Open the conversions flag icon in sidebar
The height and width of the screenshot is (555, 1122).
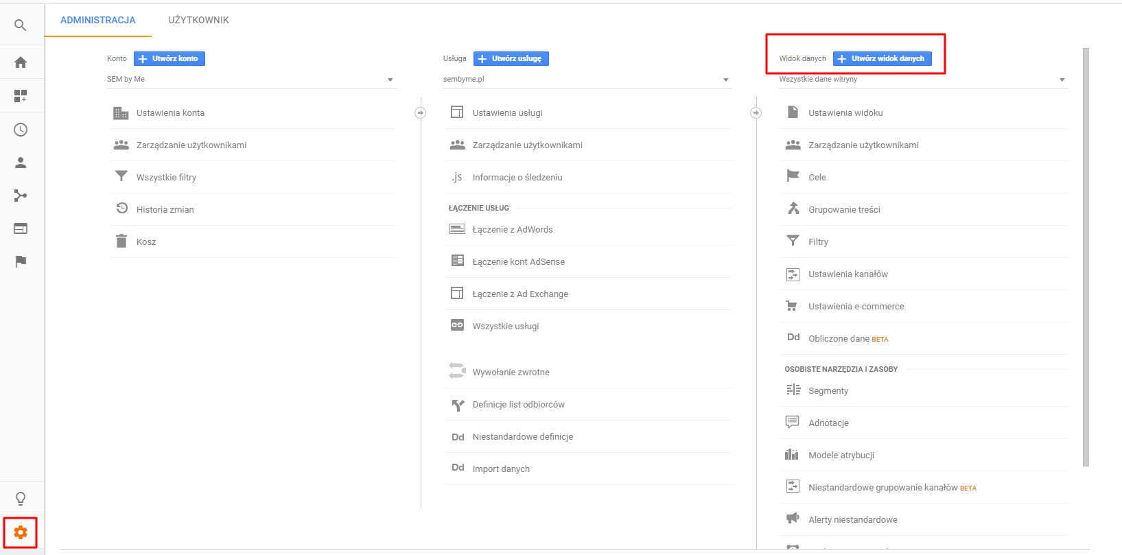click(x=21, y=261)
